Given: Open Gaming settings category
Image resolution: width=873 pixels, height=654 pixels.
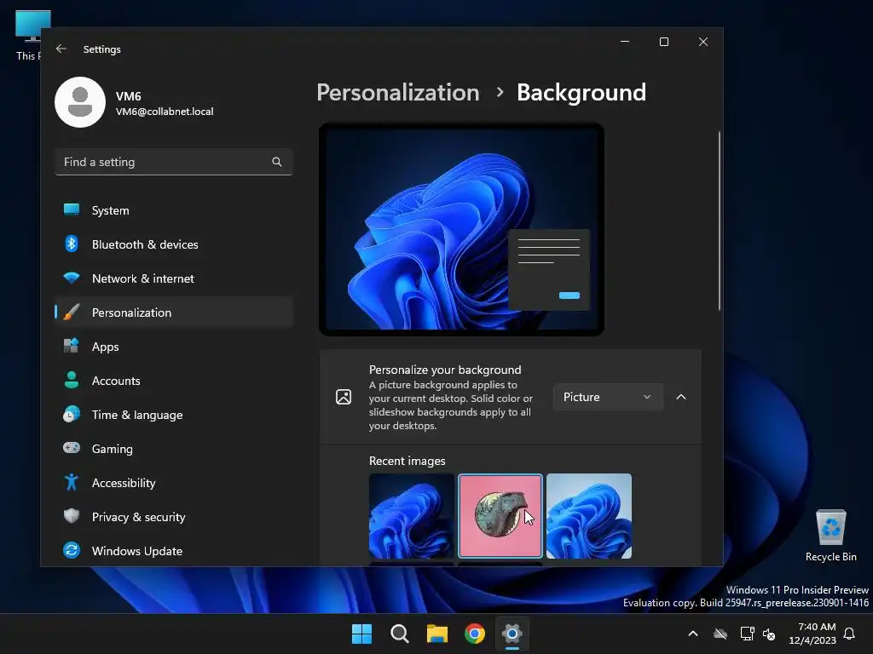Looking at the screenshot, I should pyautogui.click(x=174, y=448).
